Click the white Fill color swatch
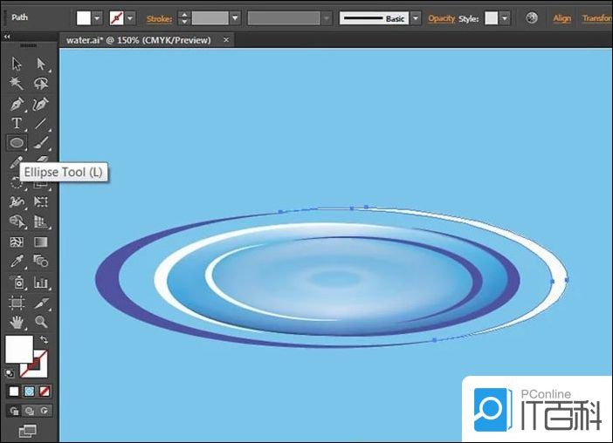This screenshot has width=613, height=443. (x=17, y=349)
